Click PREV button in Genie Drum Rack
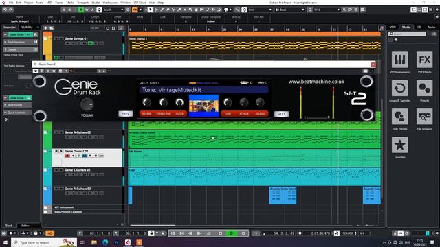Viewport: 440px width, 247px height. point(125,114)
